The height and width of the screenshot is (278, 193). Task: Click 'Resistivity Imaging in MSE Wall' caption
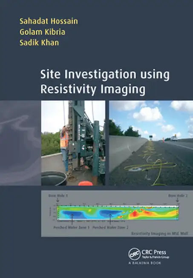tap(160, 234)
